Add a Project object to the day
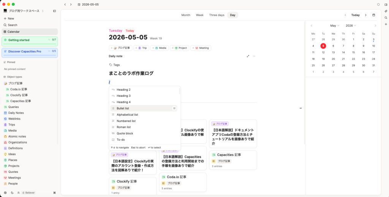Image resolution: width=389 pixels, height=197 pixels. coord(179,48)
